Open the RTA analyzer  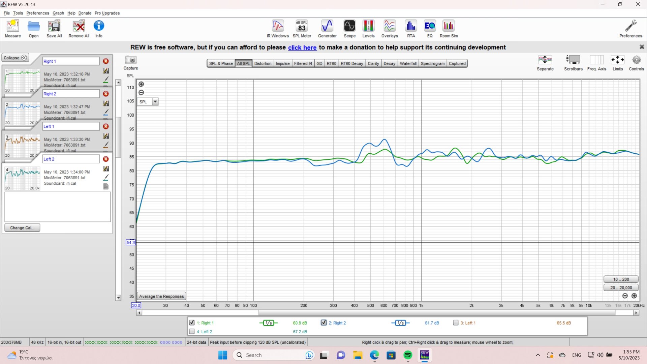tap(411, 29)
